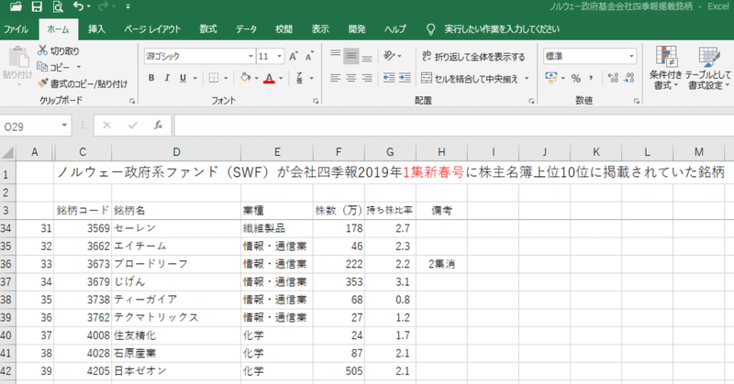Open the merge cells dropdown arrow
The height and width of the screenshot is (384, 734).
527,78
